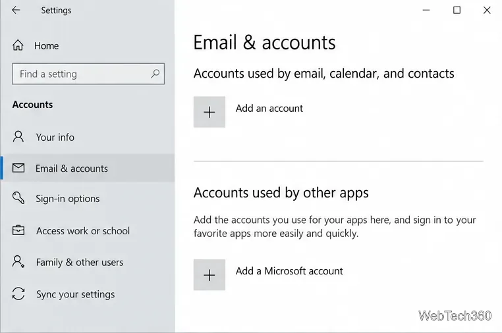Screen dimensions: 502x333
Task: Click the plus button for Add an account
Action: pos(209,112)
